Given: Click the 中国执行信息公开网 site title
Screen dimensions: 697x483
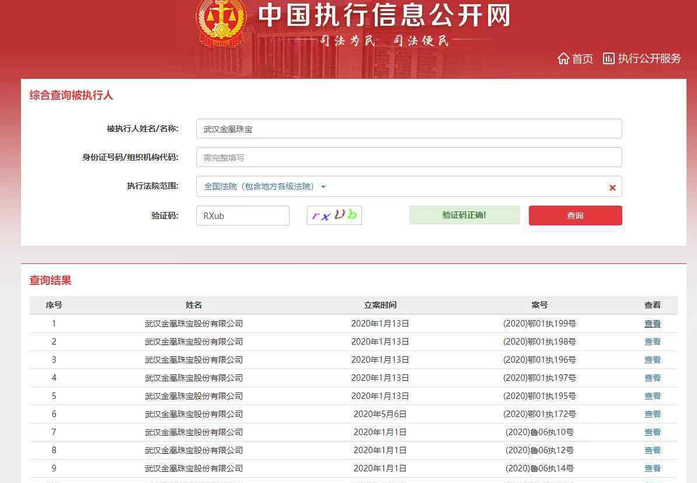Looking at the screenshot, I should coord(385,16).
